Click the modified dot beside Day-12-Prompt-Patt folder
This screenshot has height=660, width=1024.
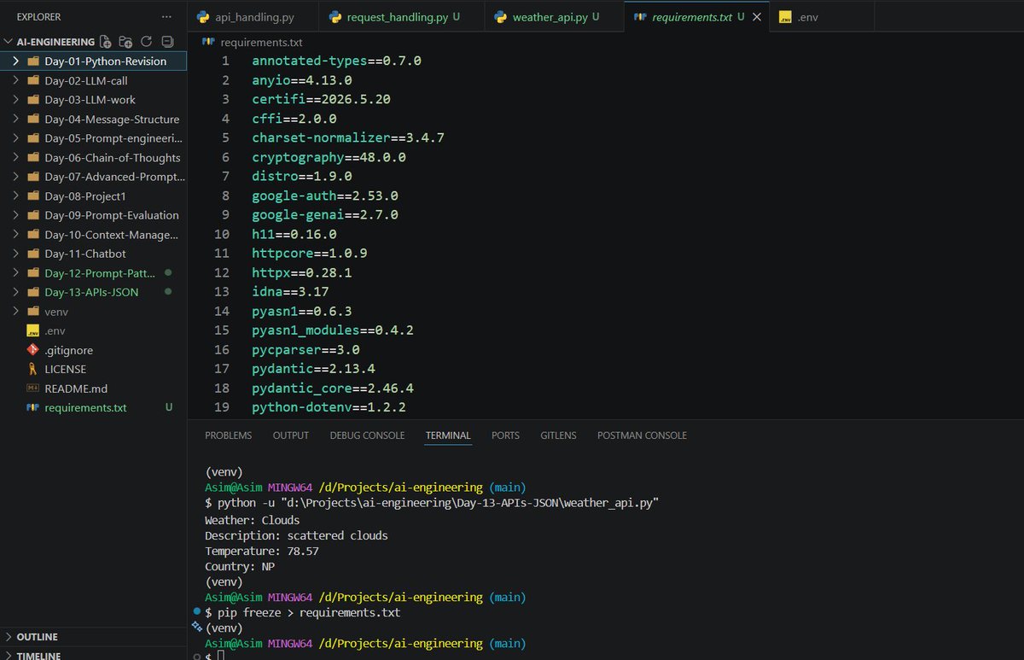click(168, 273)
